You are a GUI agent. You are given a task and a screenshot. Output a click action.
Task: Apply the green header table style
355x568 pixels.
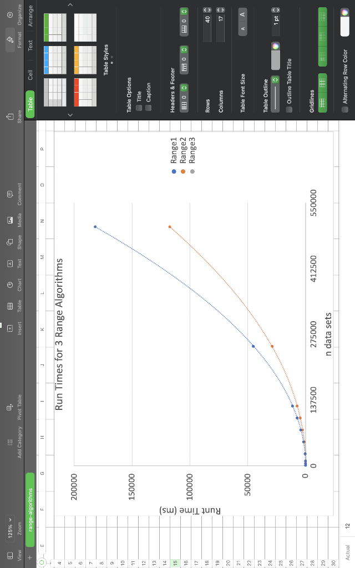coord(55,28)
